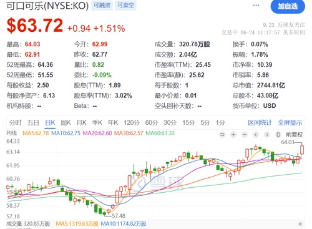This screenshot has width=312, height=229.
Task: Open the 前复权 adjustment dropdown
Action: tap(294, 135)
